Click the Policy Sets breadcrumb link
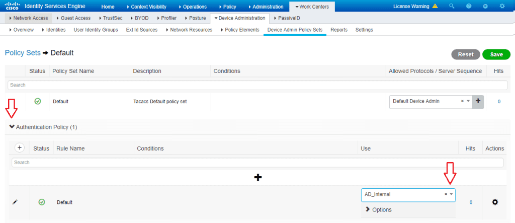Image resolution: width=515 pixels, height=223 pixels. 22,53
